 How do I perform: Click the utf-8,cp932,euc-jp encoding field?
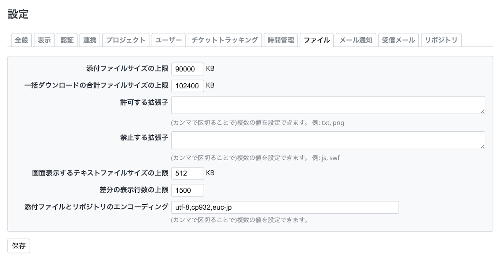point(285,207)
